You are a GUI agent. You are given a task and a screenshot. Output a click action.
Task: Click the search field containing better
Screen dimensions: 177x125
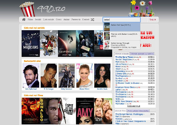pos(122,20)
